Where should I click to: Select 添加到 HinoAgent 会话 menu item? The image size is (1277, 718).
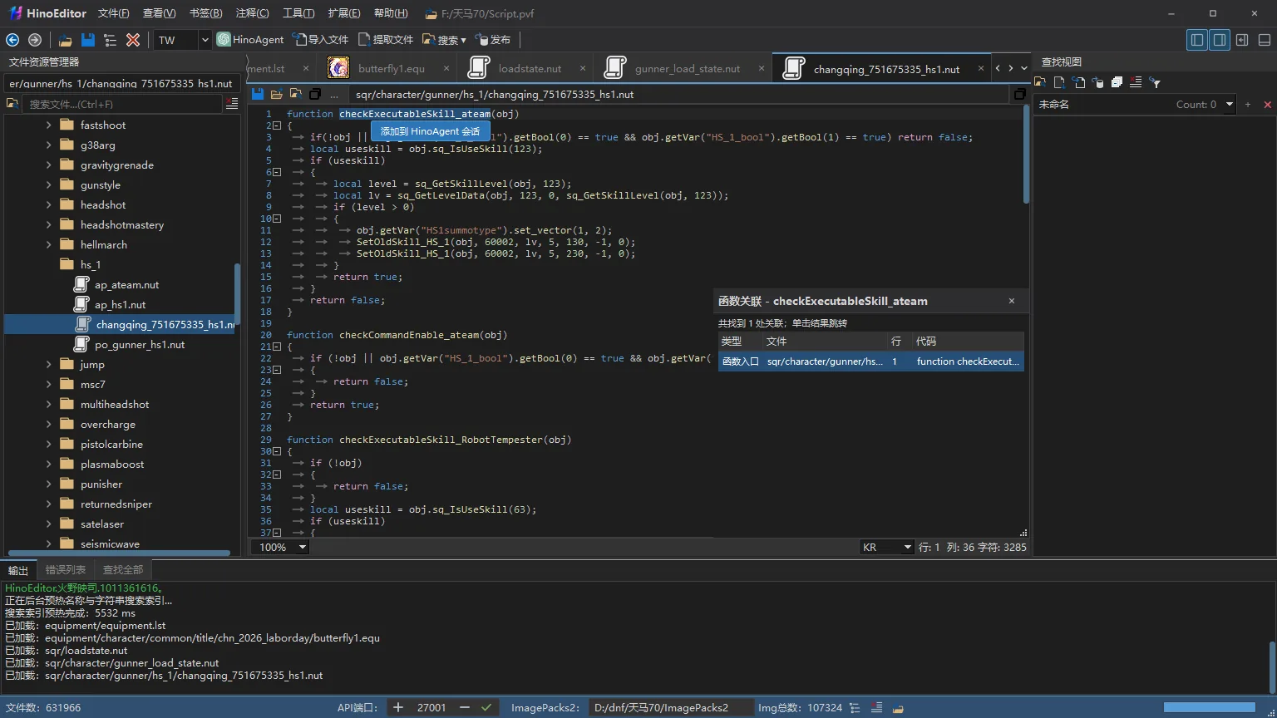tap(430, 131)
